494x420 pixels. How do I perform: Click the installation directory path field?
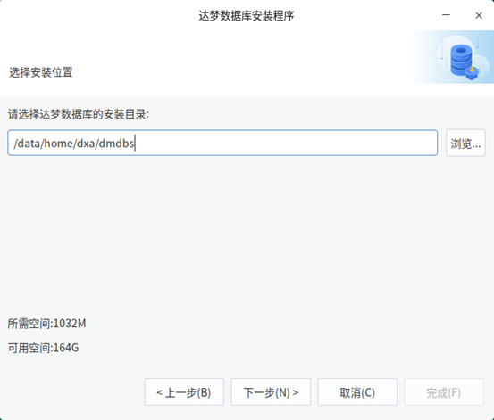(222, 143)
